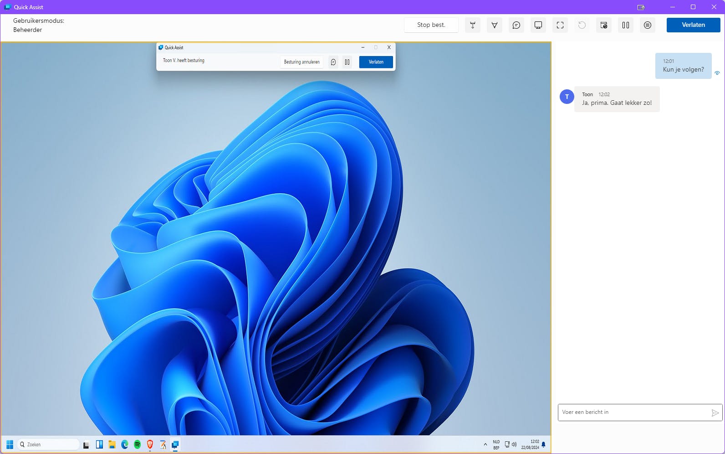Open File Explorer on remote taskbar
This screenshot has height=454, width=725.
click(x=112, y=444)
